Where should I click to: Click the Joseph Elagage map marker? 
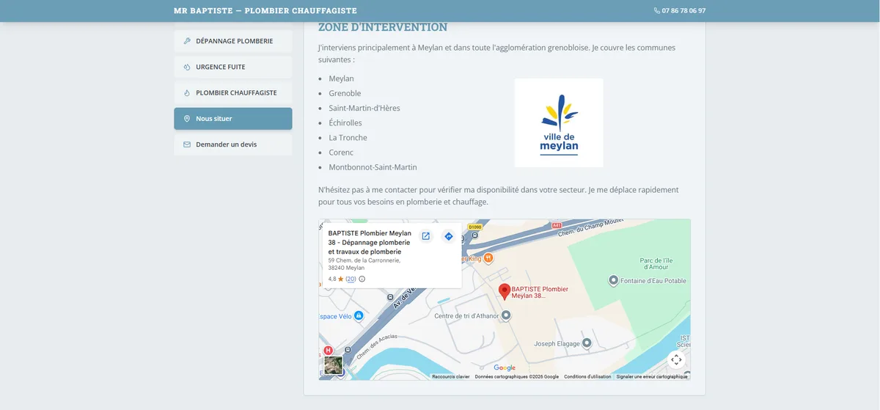point(586,343)
